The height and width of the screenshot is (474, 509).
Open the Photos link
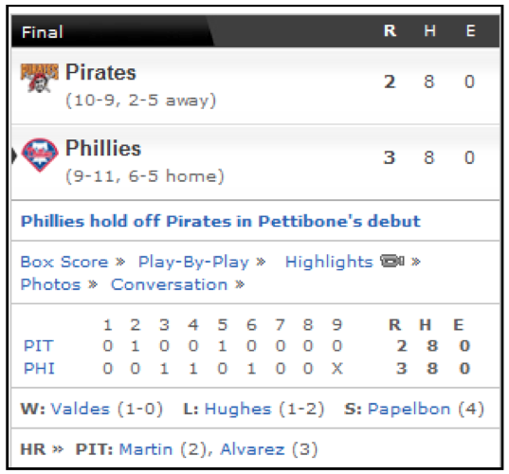[50, 284]
